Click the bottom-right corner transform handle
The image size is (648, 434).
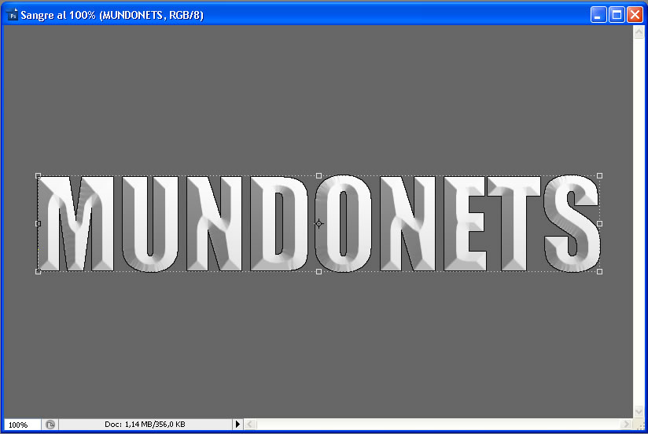[x=600, y=271]
